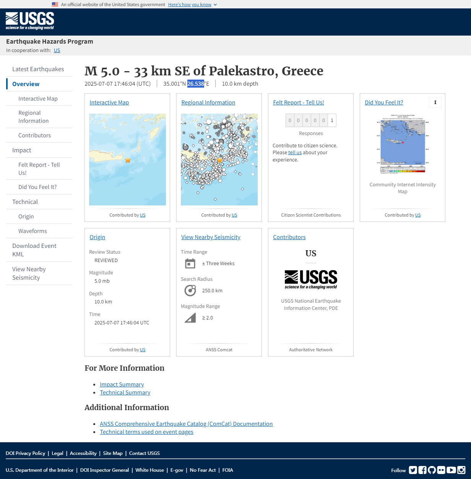Click US link under Did You Feel It card

point(418,215)
